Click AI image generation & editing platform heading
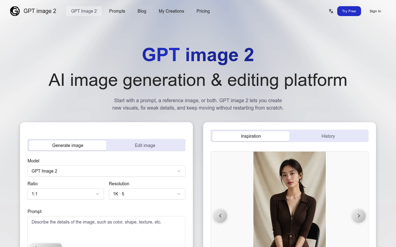 [x=198, y=80]
